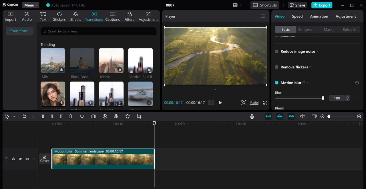The width and height of the screenshot is (366, 189).
Task: Open the Effects tab
Action: [75, 17]
